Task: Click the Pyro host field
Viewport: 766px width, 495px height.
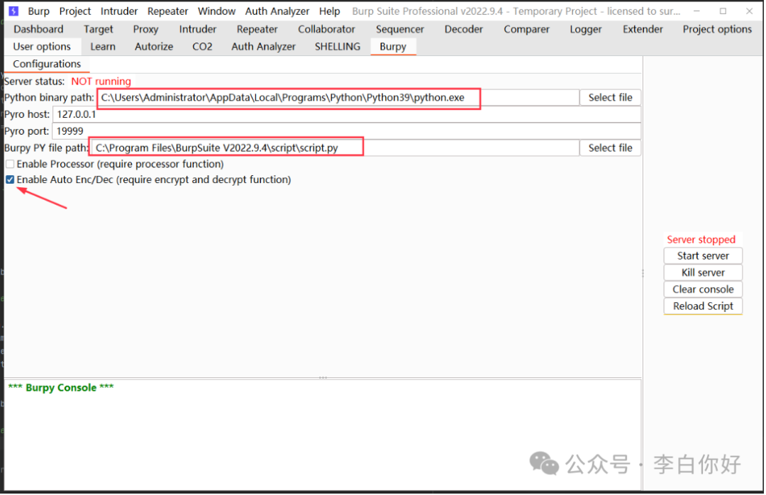Action: (x=346, y=114)
